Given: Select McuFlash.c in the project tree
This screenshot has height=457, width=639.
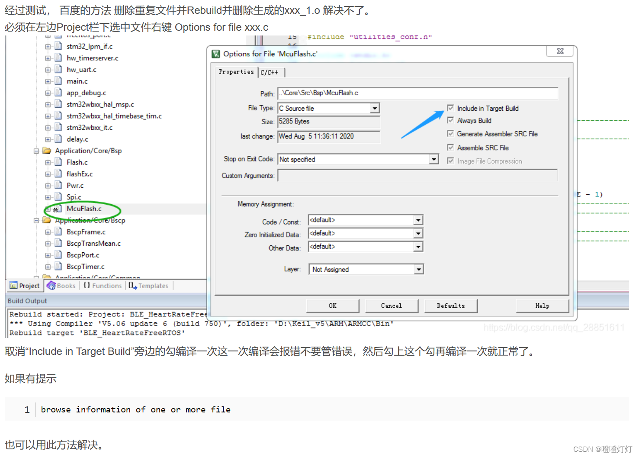Looking at the screenshot, I should 84,209.
